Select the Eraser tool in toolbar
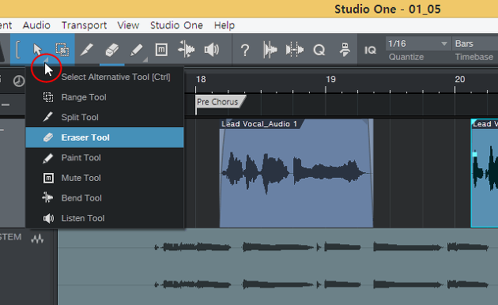 (x=111, y=50)
